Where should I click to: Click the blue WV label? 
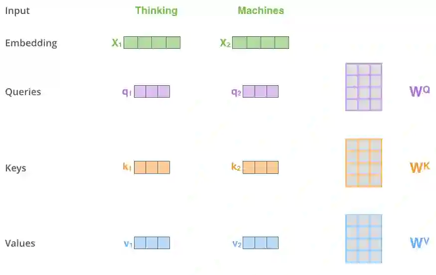419,243
